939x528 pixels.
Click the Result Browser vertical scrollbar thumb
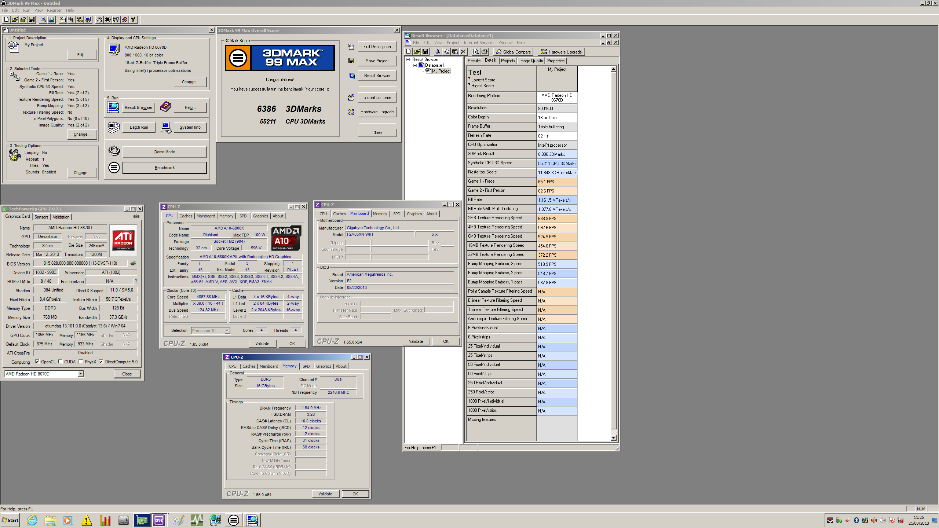[x=613, y=251]
